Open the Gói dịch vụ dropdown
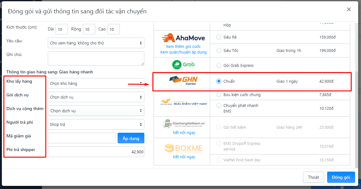 96,97
